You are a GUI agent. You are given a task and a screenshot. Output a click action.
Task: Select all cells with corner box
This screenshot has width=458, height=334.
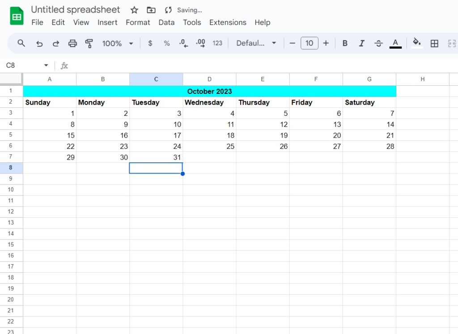pyautogui.click(x=11, y=79)
